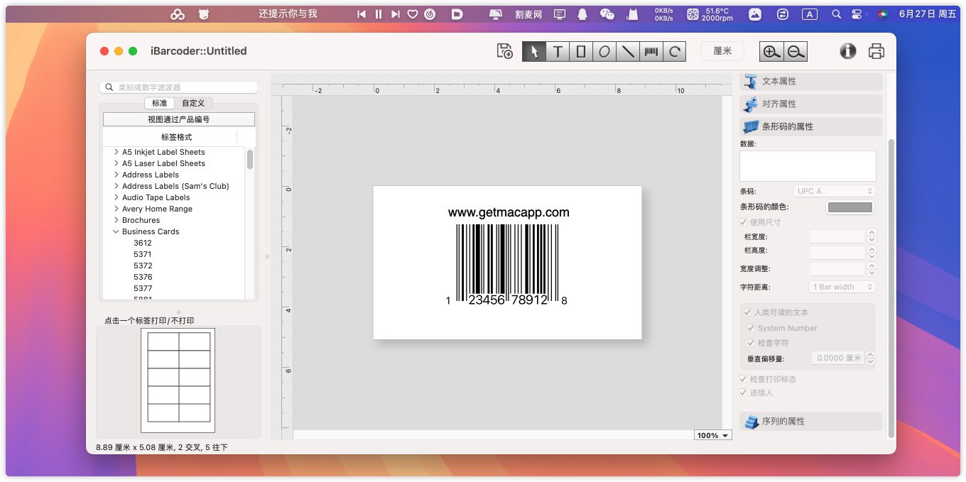Click the 条形码的颜色 color swatch
The width and height of the screenshot is (966, 482).
(x=850, y=207)
